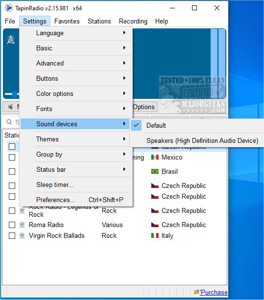Expand the Color options submenu
Image resolution: width=264 pixels, height=300 pixels.
point(76,93)
